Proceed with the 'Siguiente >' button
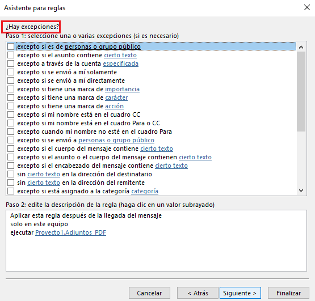The width and height of the screenshot is (315, 301). coord(240,293)
